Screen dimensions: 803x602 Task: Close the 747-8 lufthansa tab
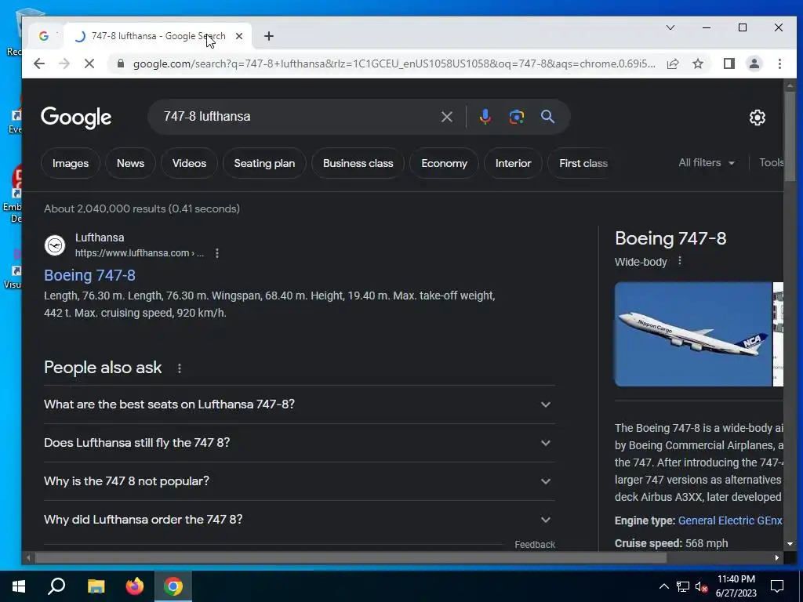coord(239,36)
